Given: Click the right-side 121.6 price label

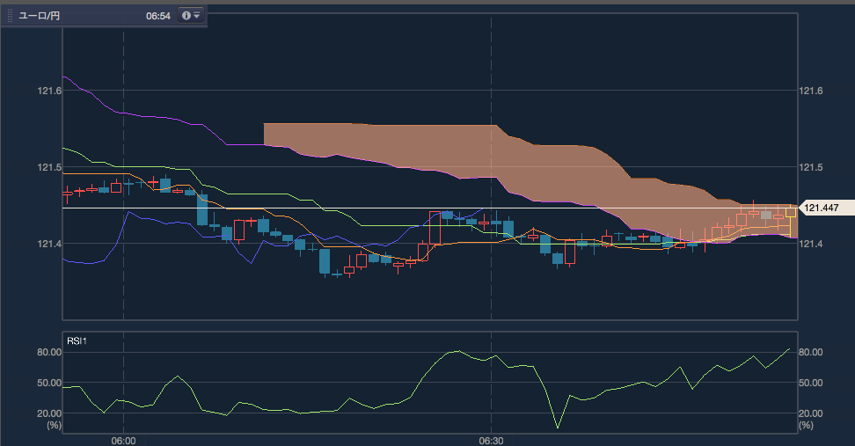Looking at the screenshot, I should pos(811,91).
